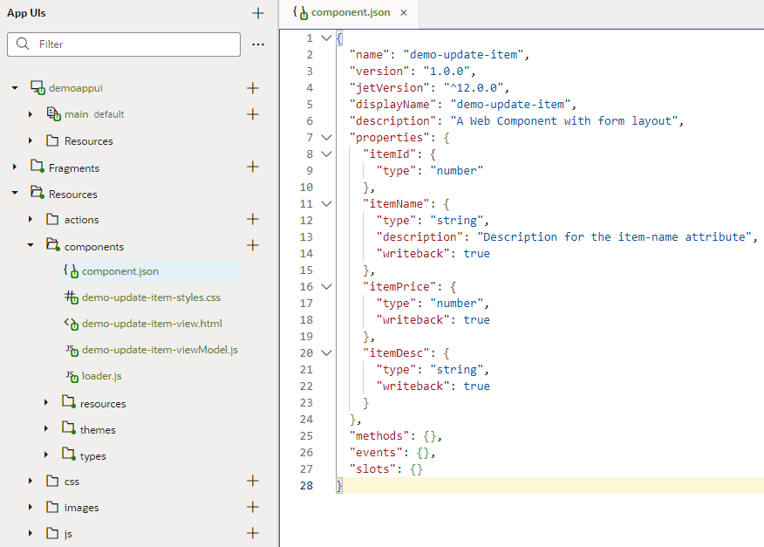Fold the itemName object at line 11
The image size is (764, 547).
(325, 203)
